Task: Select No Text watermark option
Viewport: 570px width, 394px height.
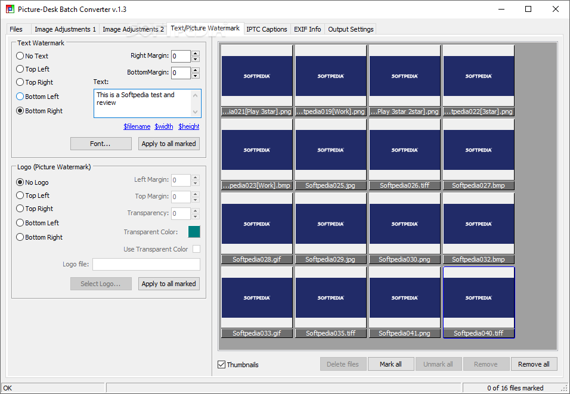Action: coord(32,56)
